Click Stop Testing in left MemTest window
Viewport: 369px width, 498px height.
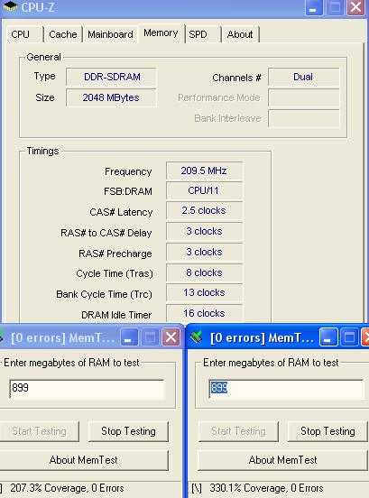click(128, 431)
